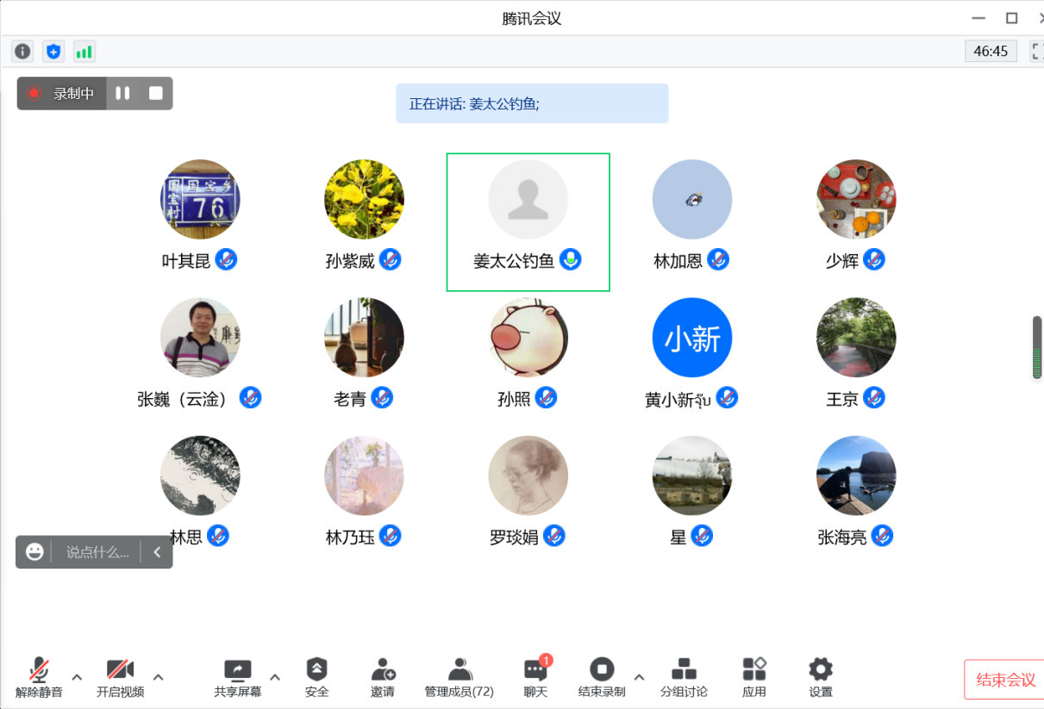The image size is (1044, 709).
Task: Minimize the 腾讯会议 window
Action: (978, 18)
